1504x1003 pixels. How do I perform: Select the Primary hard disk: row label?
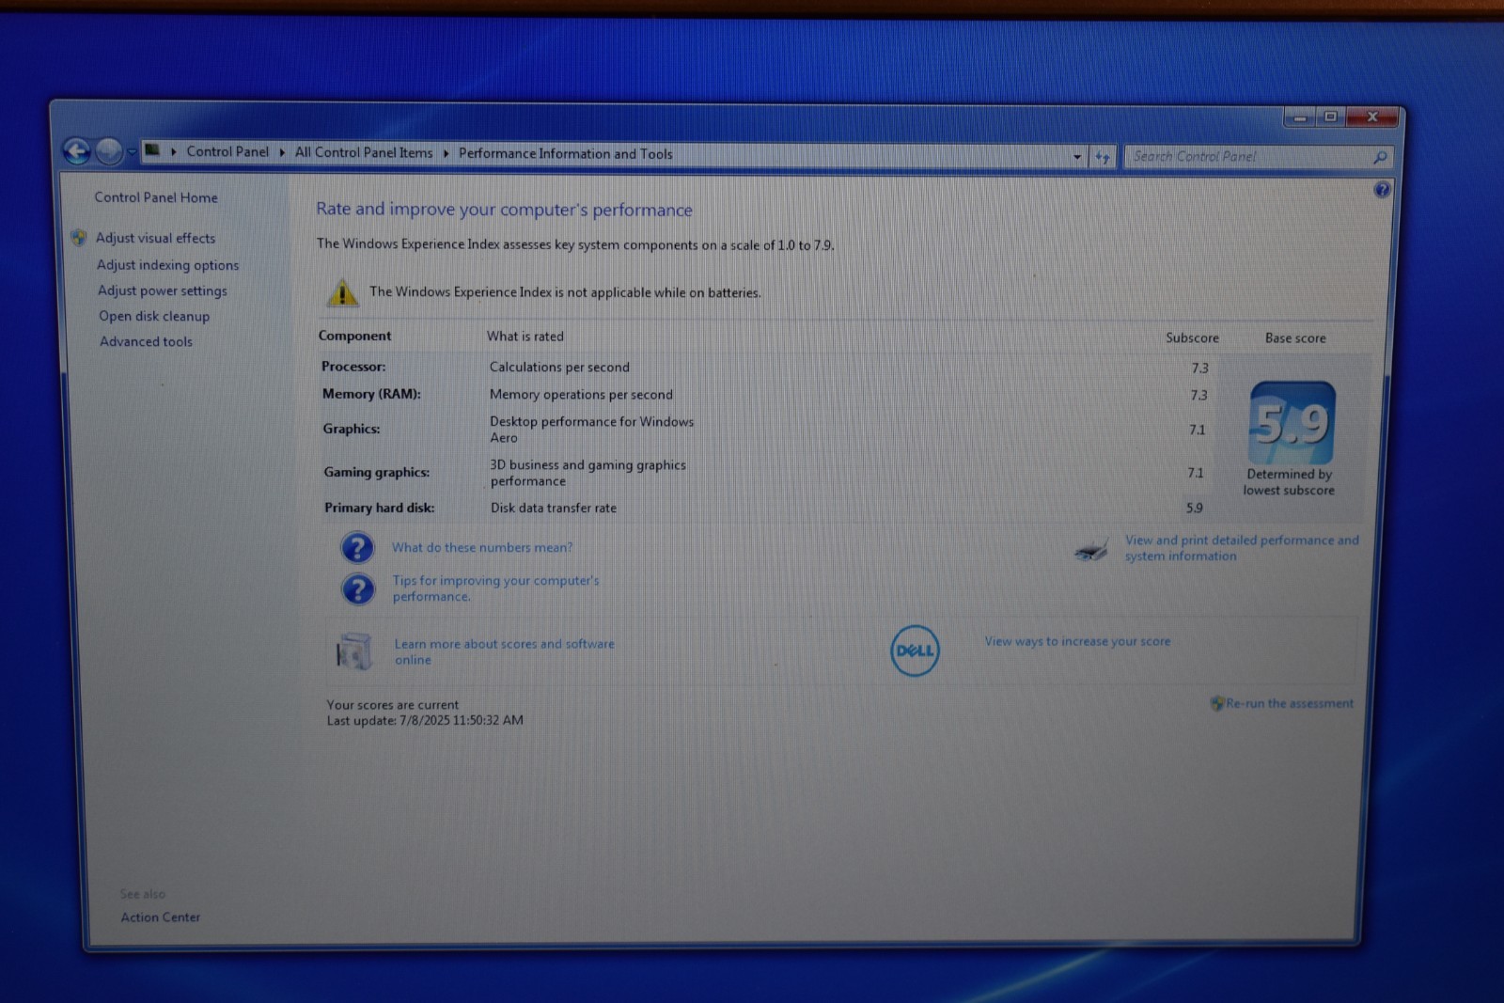click(x=380, y=508)
